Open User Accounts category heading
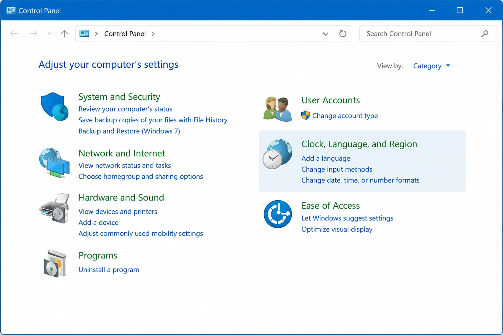The width and height of the screenshot is (503, 335). [x=331, y=100]
